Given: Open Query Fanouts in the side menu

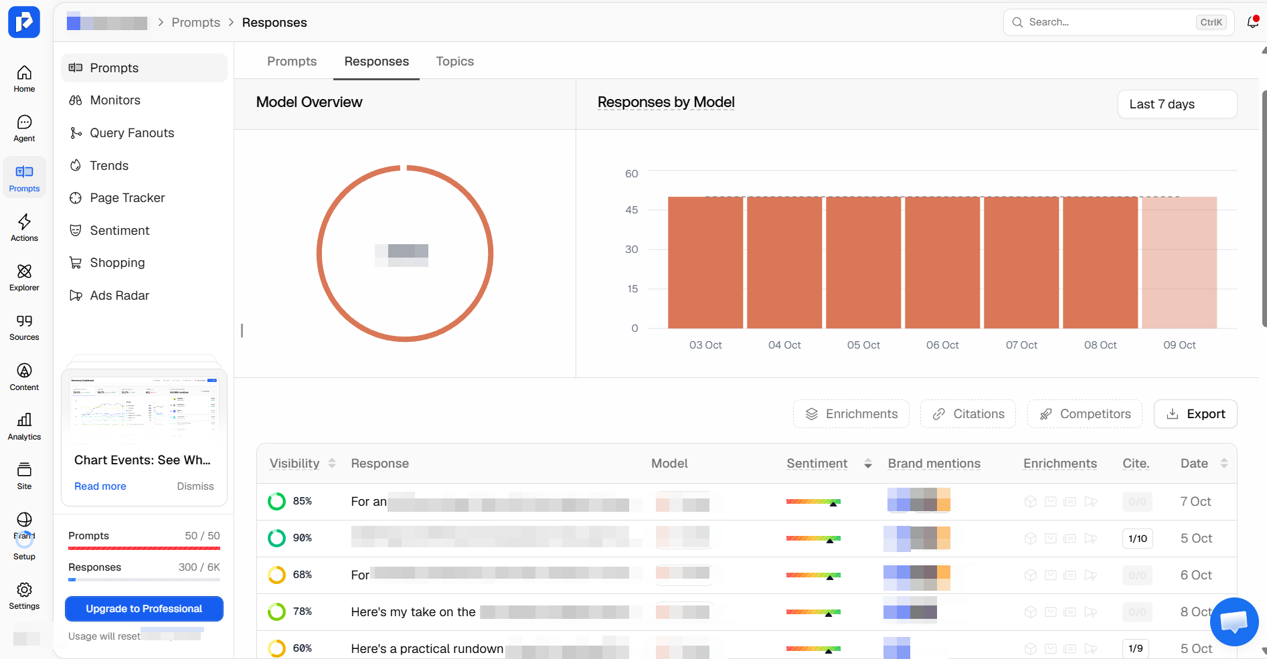Looking at the screenshot, I should click(x=144, y=133).
